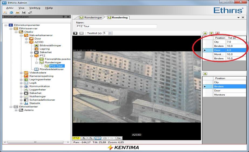Select City row with time 7,0
The width and height of the screenshot is (249, 152).
click(224, 42)
